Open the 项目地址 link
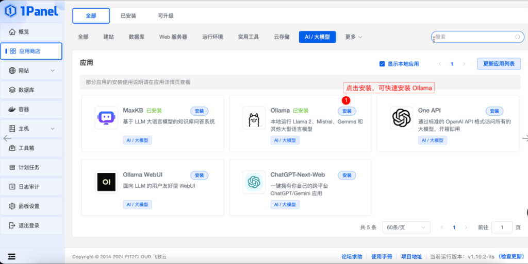The height and width of the screenshot is (264, 528). [x=411, y=257]
